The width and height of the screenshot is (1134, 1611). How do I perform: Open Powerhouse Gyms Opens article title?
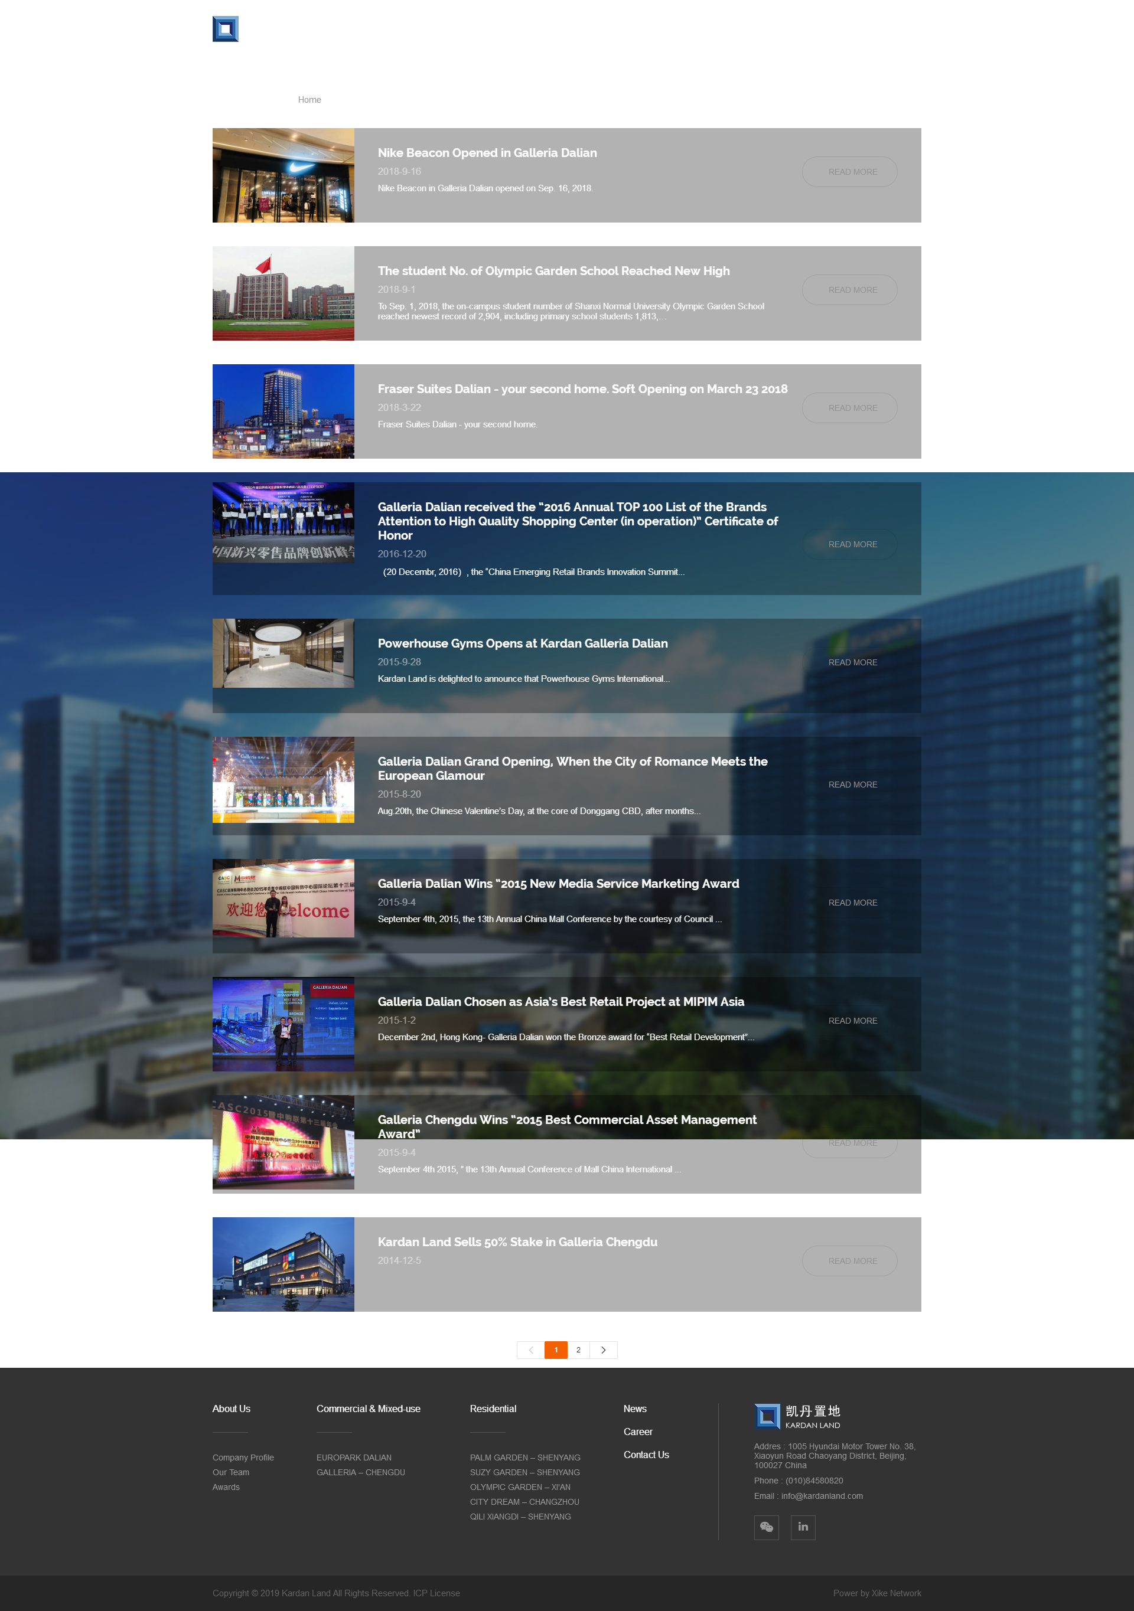point(523,643)
